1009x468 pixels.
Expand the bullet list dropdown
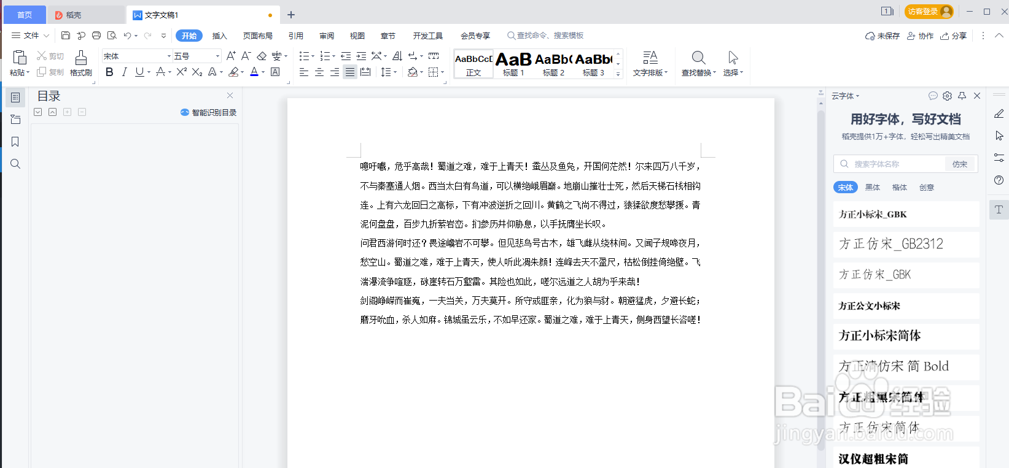[x=313, y=56]
